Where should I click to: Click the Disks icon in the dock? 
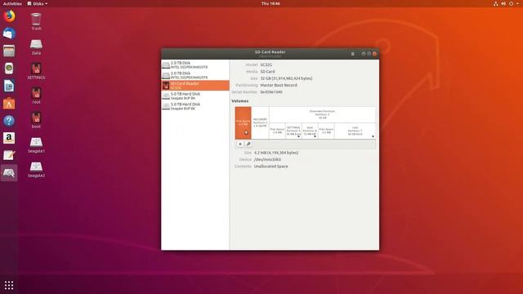click(x=9, y=172)
